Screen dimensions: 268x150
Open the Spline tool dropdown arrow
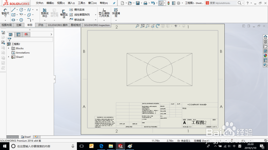[33, 10]
